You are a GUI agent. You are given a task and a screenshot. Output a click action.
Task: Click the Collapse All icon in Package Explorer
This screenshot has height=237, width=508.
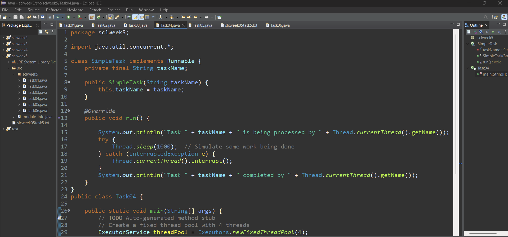[x=41, y=32]
